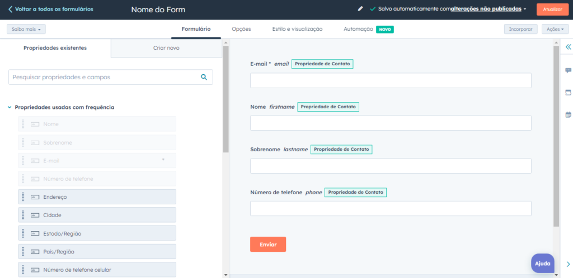Viewport: 573px width, 278px height.
Task: Click the search magnifier icon
Action: 204,77
